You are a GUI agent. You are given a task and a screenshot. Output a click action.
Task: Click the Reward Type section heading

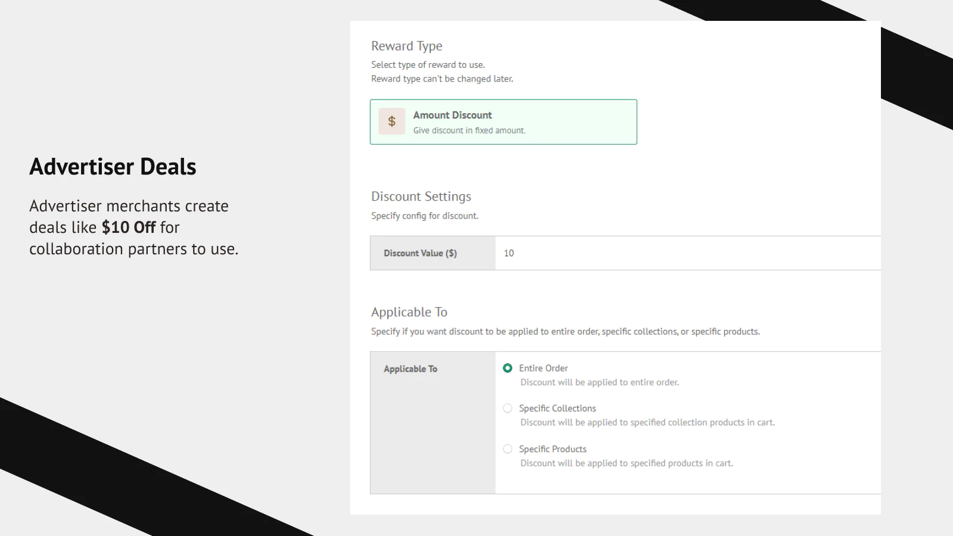[406, 46]
